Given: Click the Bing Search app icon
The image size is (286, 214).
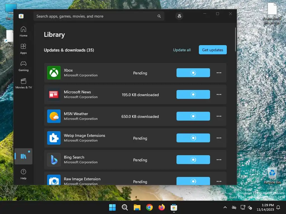Looking at the screenshot, I should pos(54,160).
